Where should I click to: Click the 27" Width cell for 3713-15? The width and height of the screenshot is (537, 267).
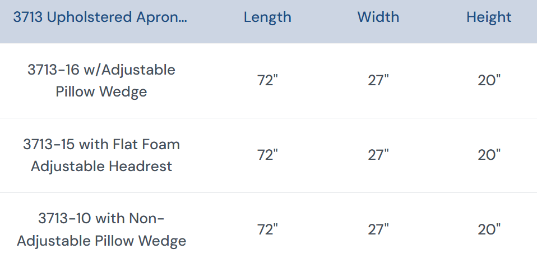(x=378, y=155)
